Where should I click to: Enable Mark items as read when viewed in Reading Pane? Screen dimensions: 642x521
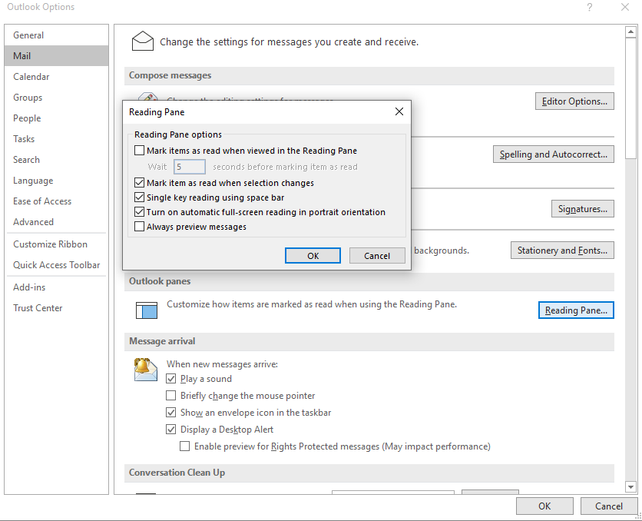point(139,151)
